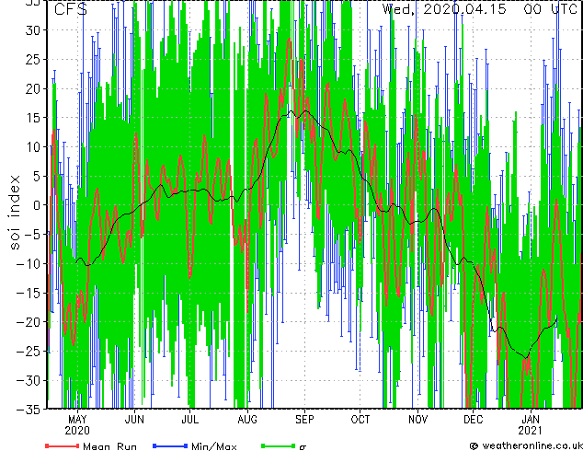Click the date 'Wed, 2020.04.15' text

(x=444, y=9)
